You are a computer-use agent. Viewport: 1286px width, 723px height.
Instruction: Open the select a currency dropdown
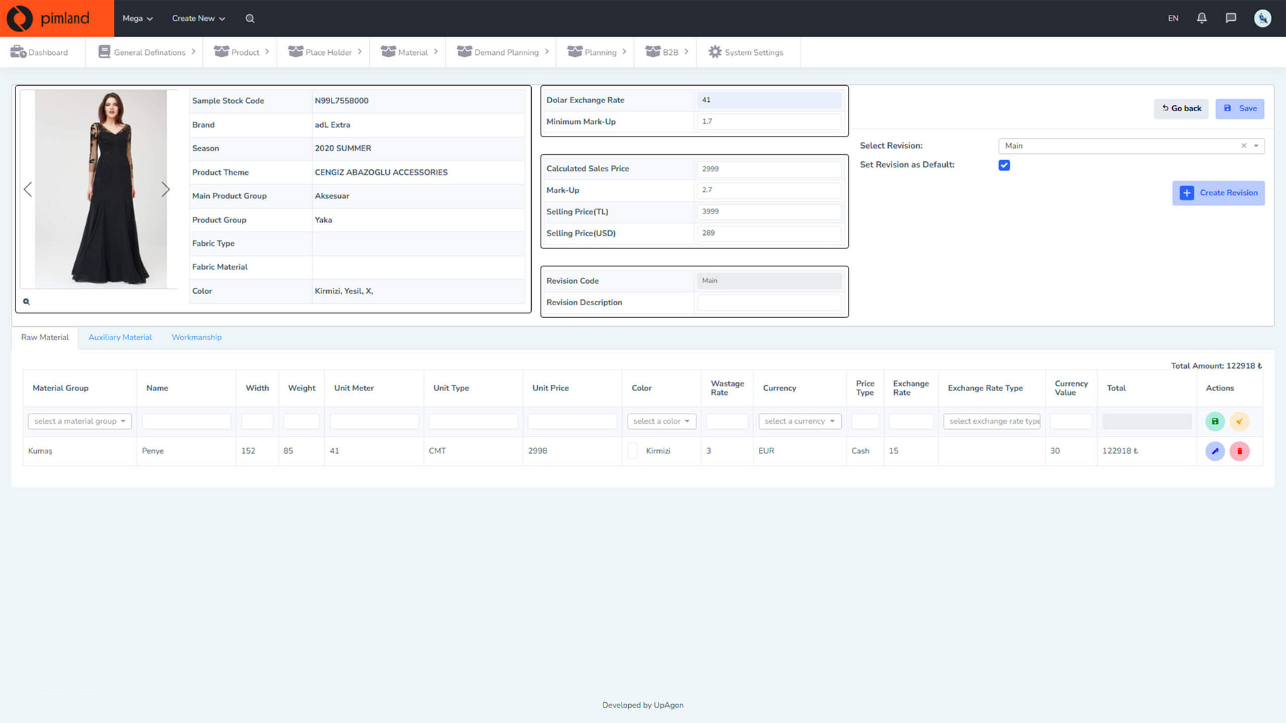pyautogui.click(x=800, y=421)
